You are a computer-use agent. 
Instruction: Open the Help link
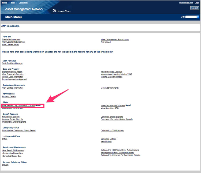click(13, 3)
